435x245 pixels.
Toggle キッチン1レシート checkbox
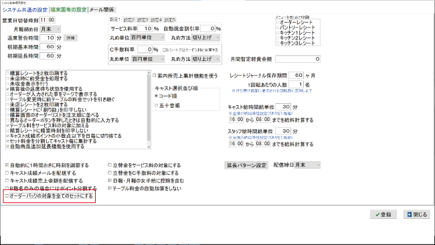click(x=278, y=33)
